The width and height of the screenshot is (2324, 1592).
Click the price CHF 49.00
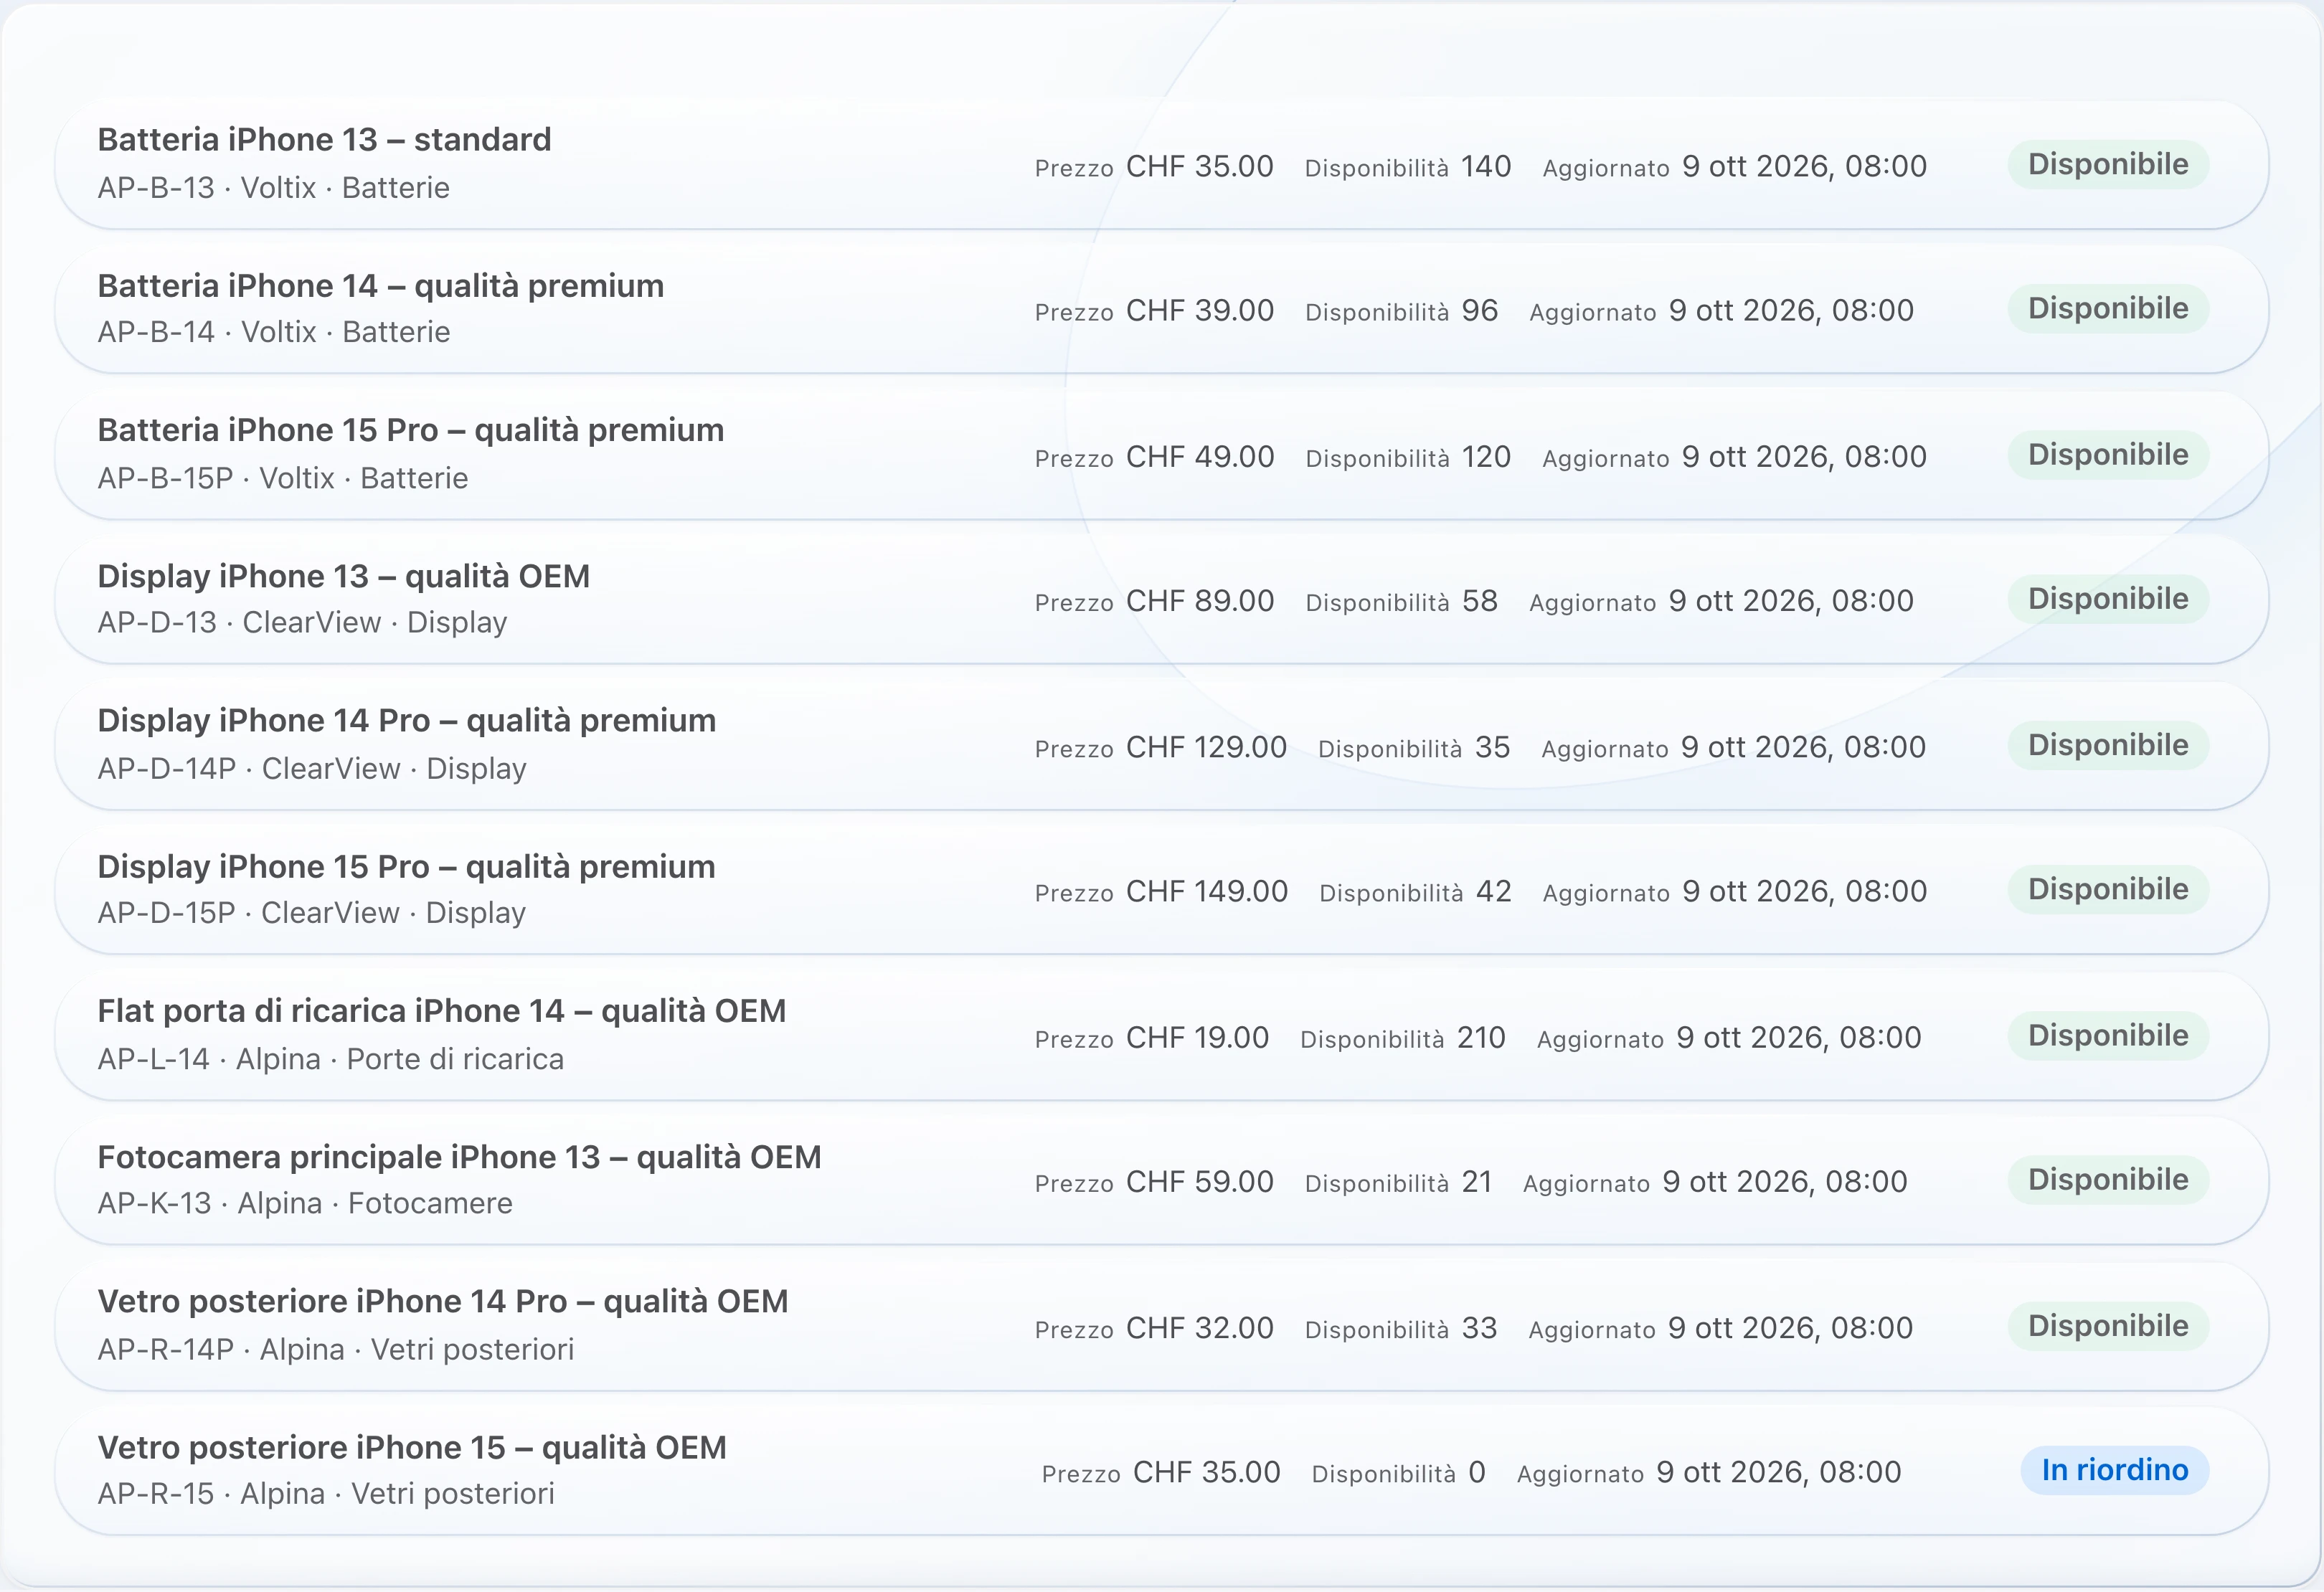[x=1200, y=457]
